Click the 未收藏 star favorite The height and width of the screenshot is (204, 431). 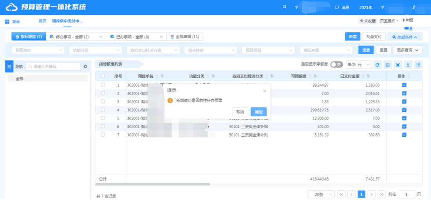point(368,21)
